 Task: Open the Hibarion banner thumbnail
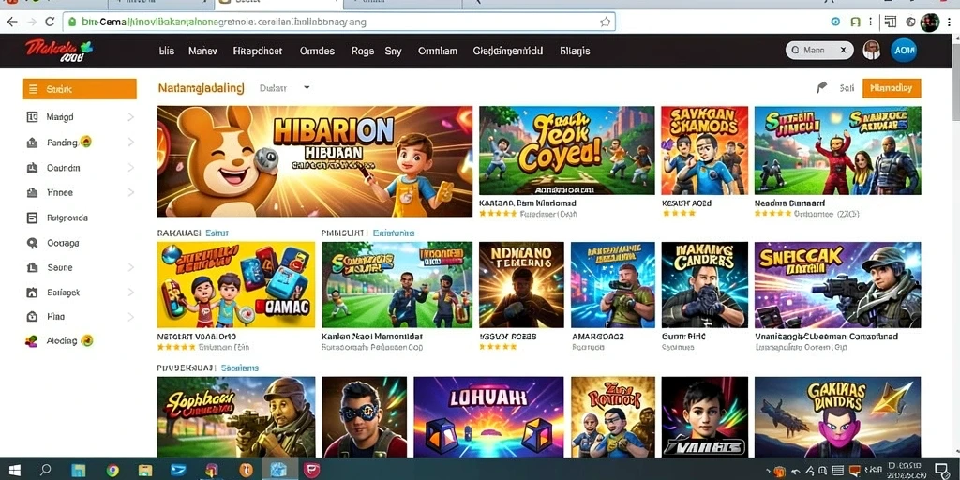pos(315,161)
